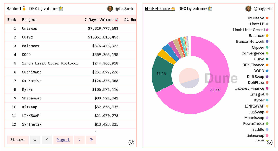Toggle Sakeswap legend entry
The width and height of the screenshot is (278, 151).
(257, 135)
